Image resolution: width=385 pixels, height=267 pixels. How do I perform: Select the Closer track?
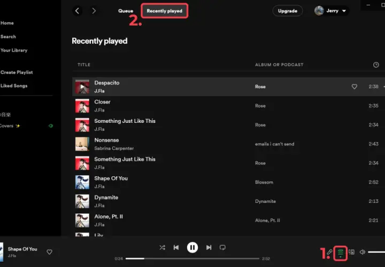tap(102, 102)
